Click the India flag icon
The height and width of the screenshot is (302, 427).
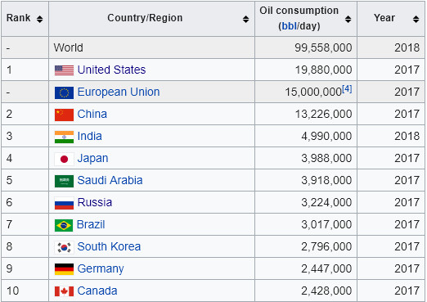pos(64,137)
